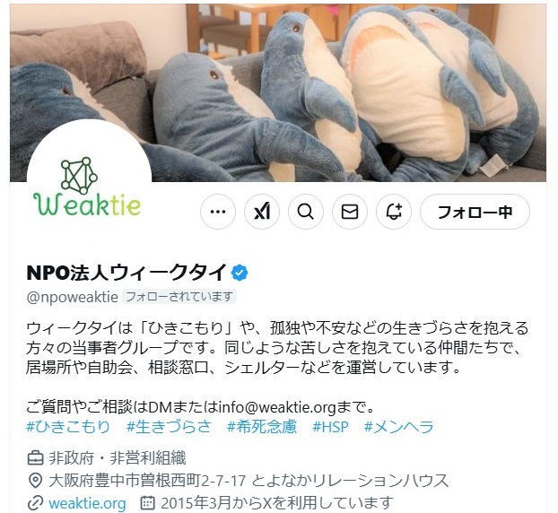Send a direct message via envelope icon
Screen dimensions: 558x513
350,212
